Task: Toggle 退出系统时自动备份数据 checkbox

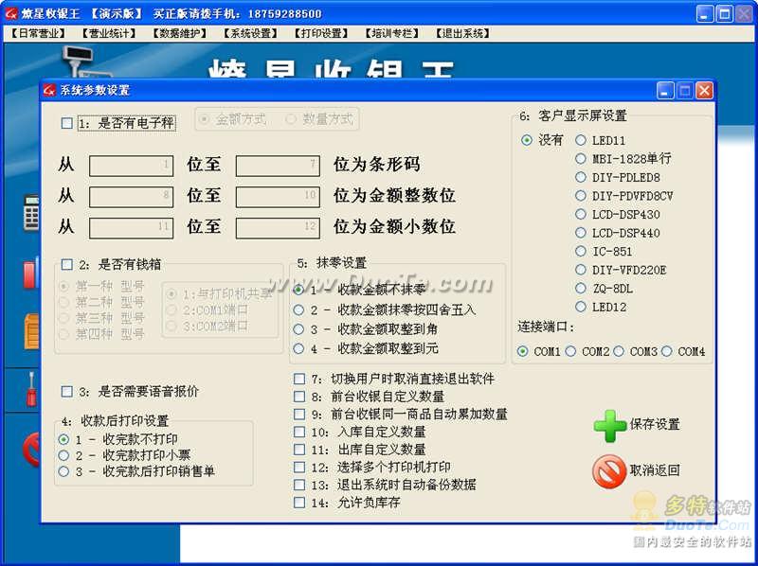Action: click(x=299, y=485)
